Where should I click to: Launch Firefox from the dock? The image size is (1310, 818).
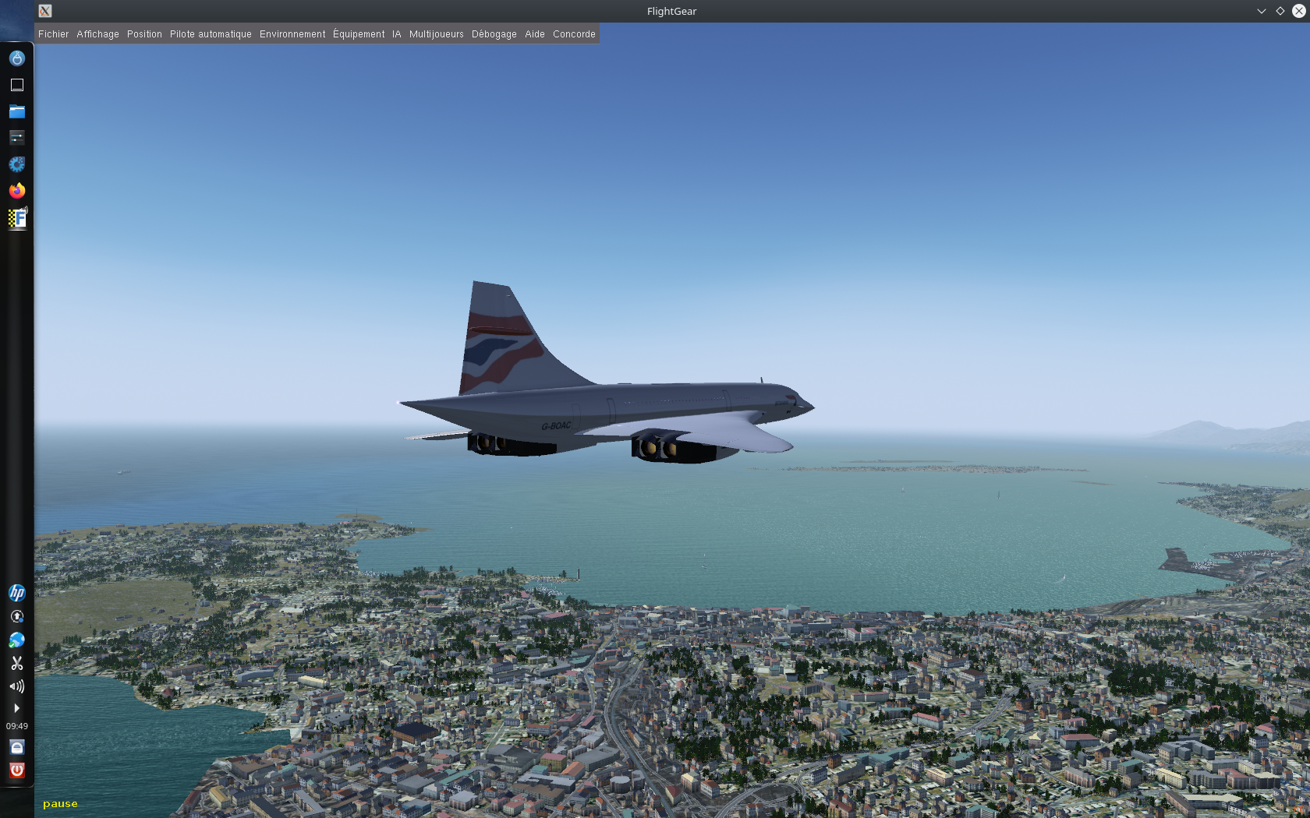[x=17, y=191]
